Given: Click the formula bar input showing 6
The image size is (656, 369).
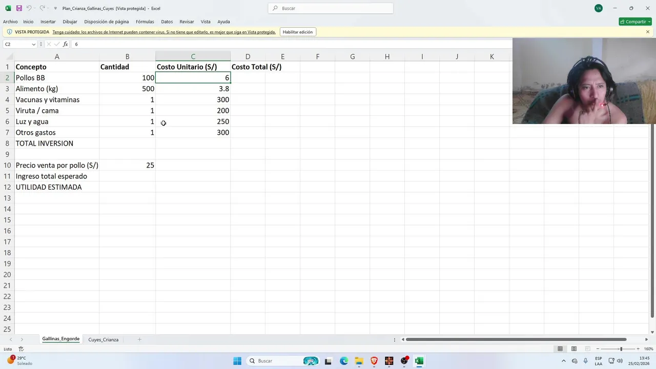Looking at the screenshot, I should 292,44.
